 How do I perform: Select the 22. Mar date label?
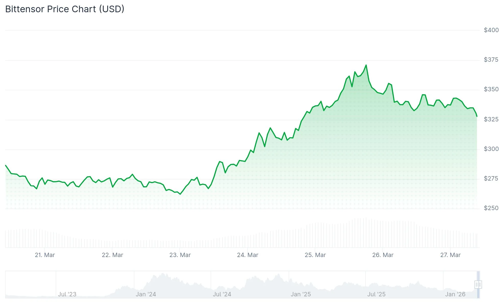(x=112, y=255)
